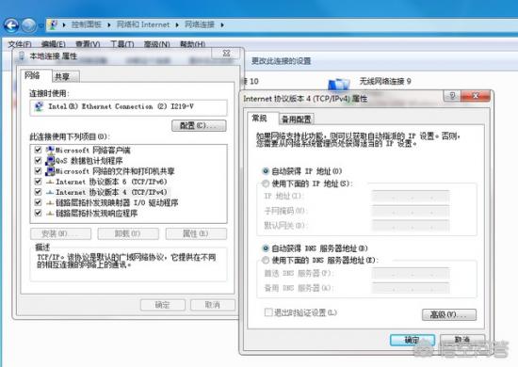The width and height of the screenshot is (518, 367).
Task: Click the 配置(C)... button
Action: (x=199, y=126)
